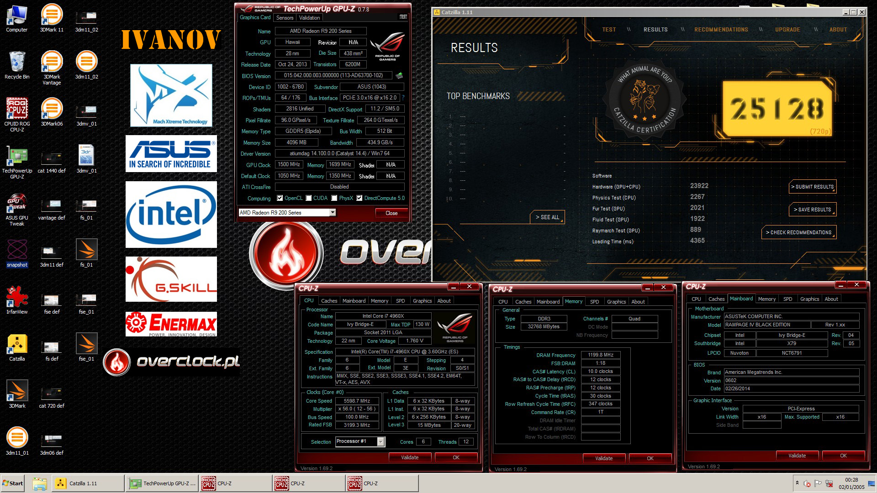Select the 3DMark desktop shortcut icon
Viewport: 877px width, 493px height.
coord(17,394)
